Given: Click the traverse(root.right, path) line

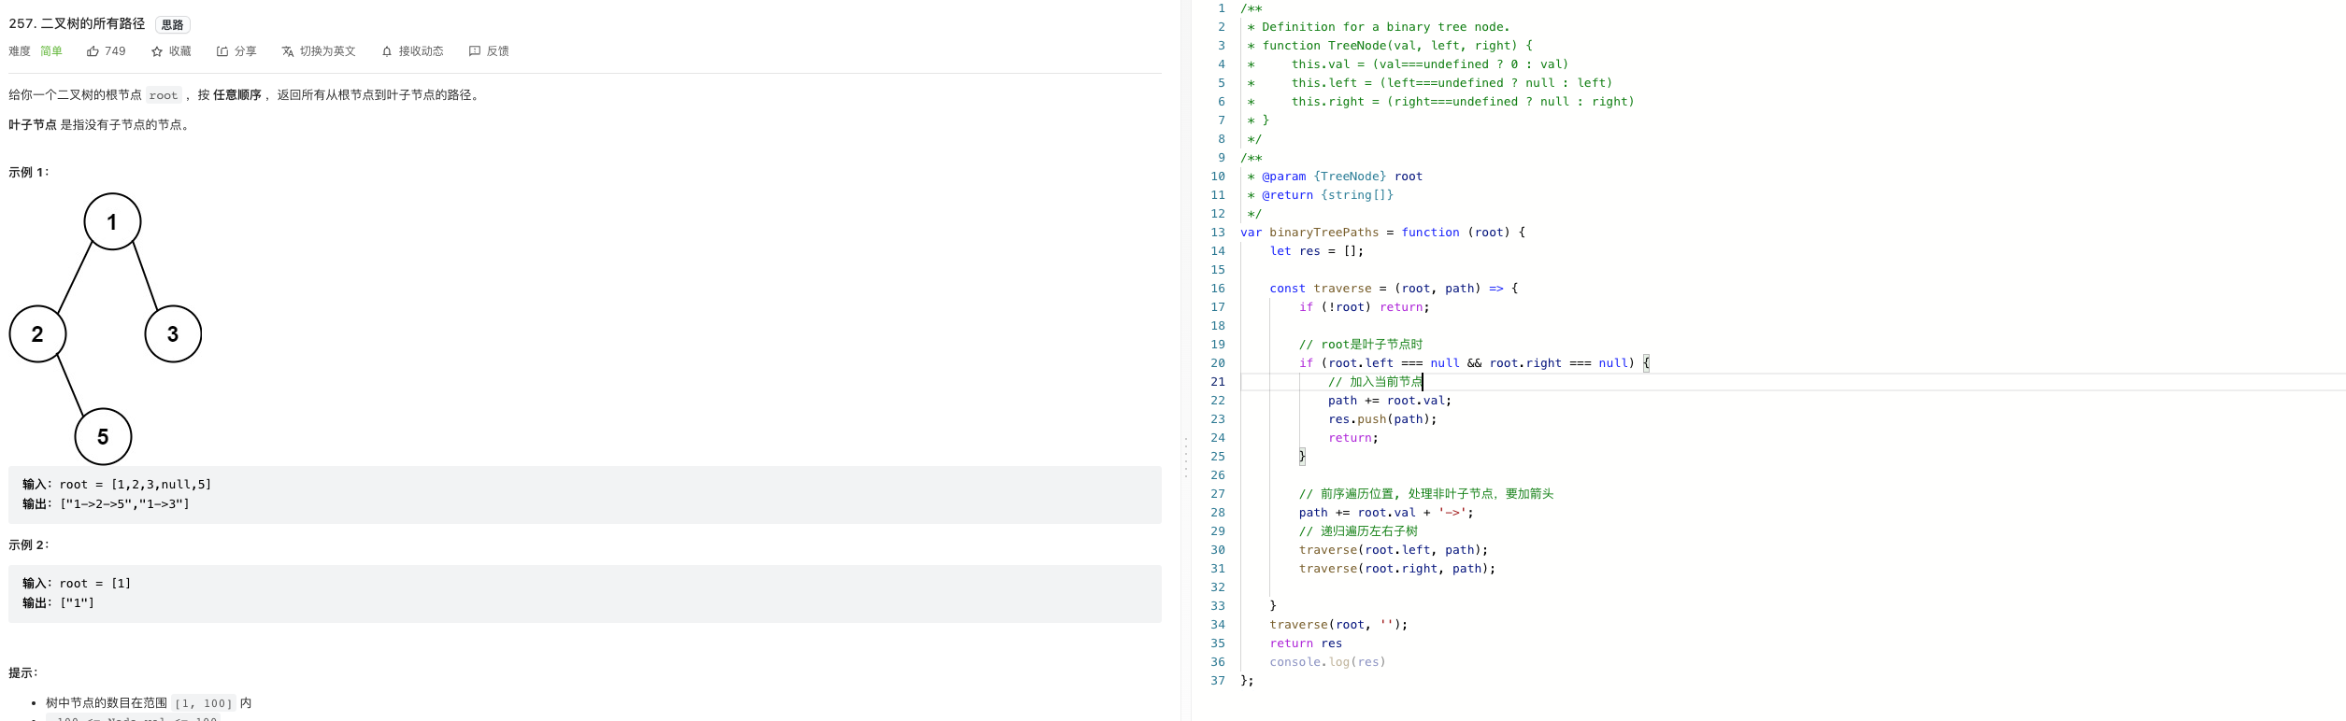Looking at the screenshot, I should pyautogui.click(x=1397, y=569).
